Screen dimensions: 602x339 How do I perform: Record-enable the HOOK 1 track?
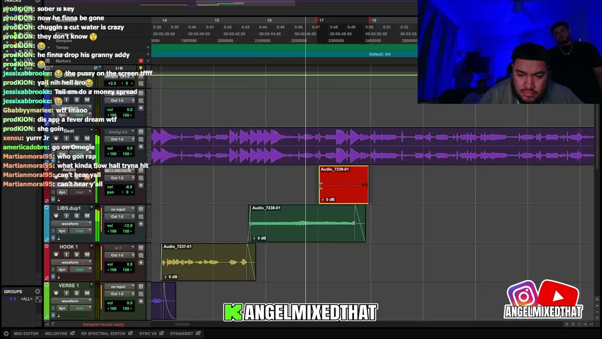pos(56,254)
